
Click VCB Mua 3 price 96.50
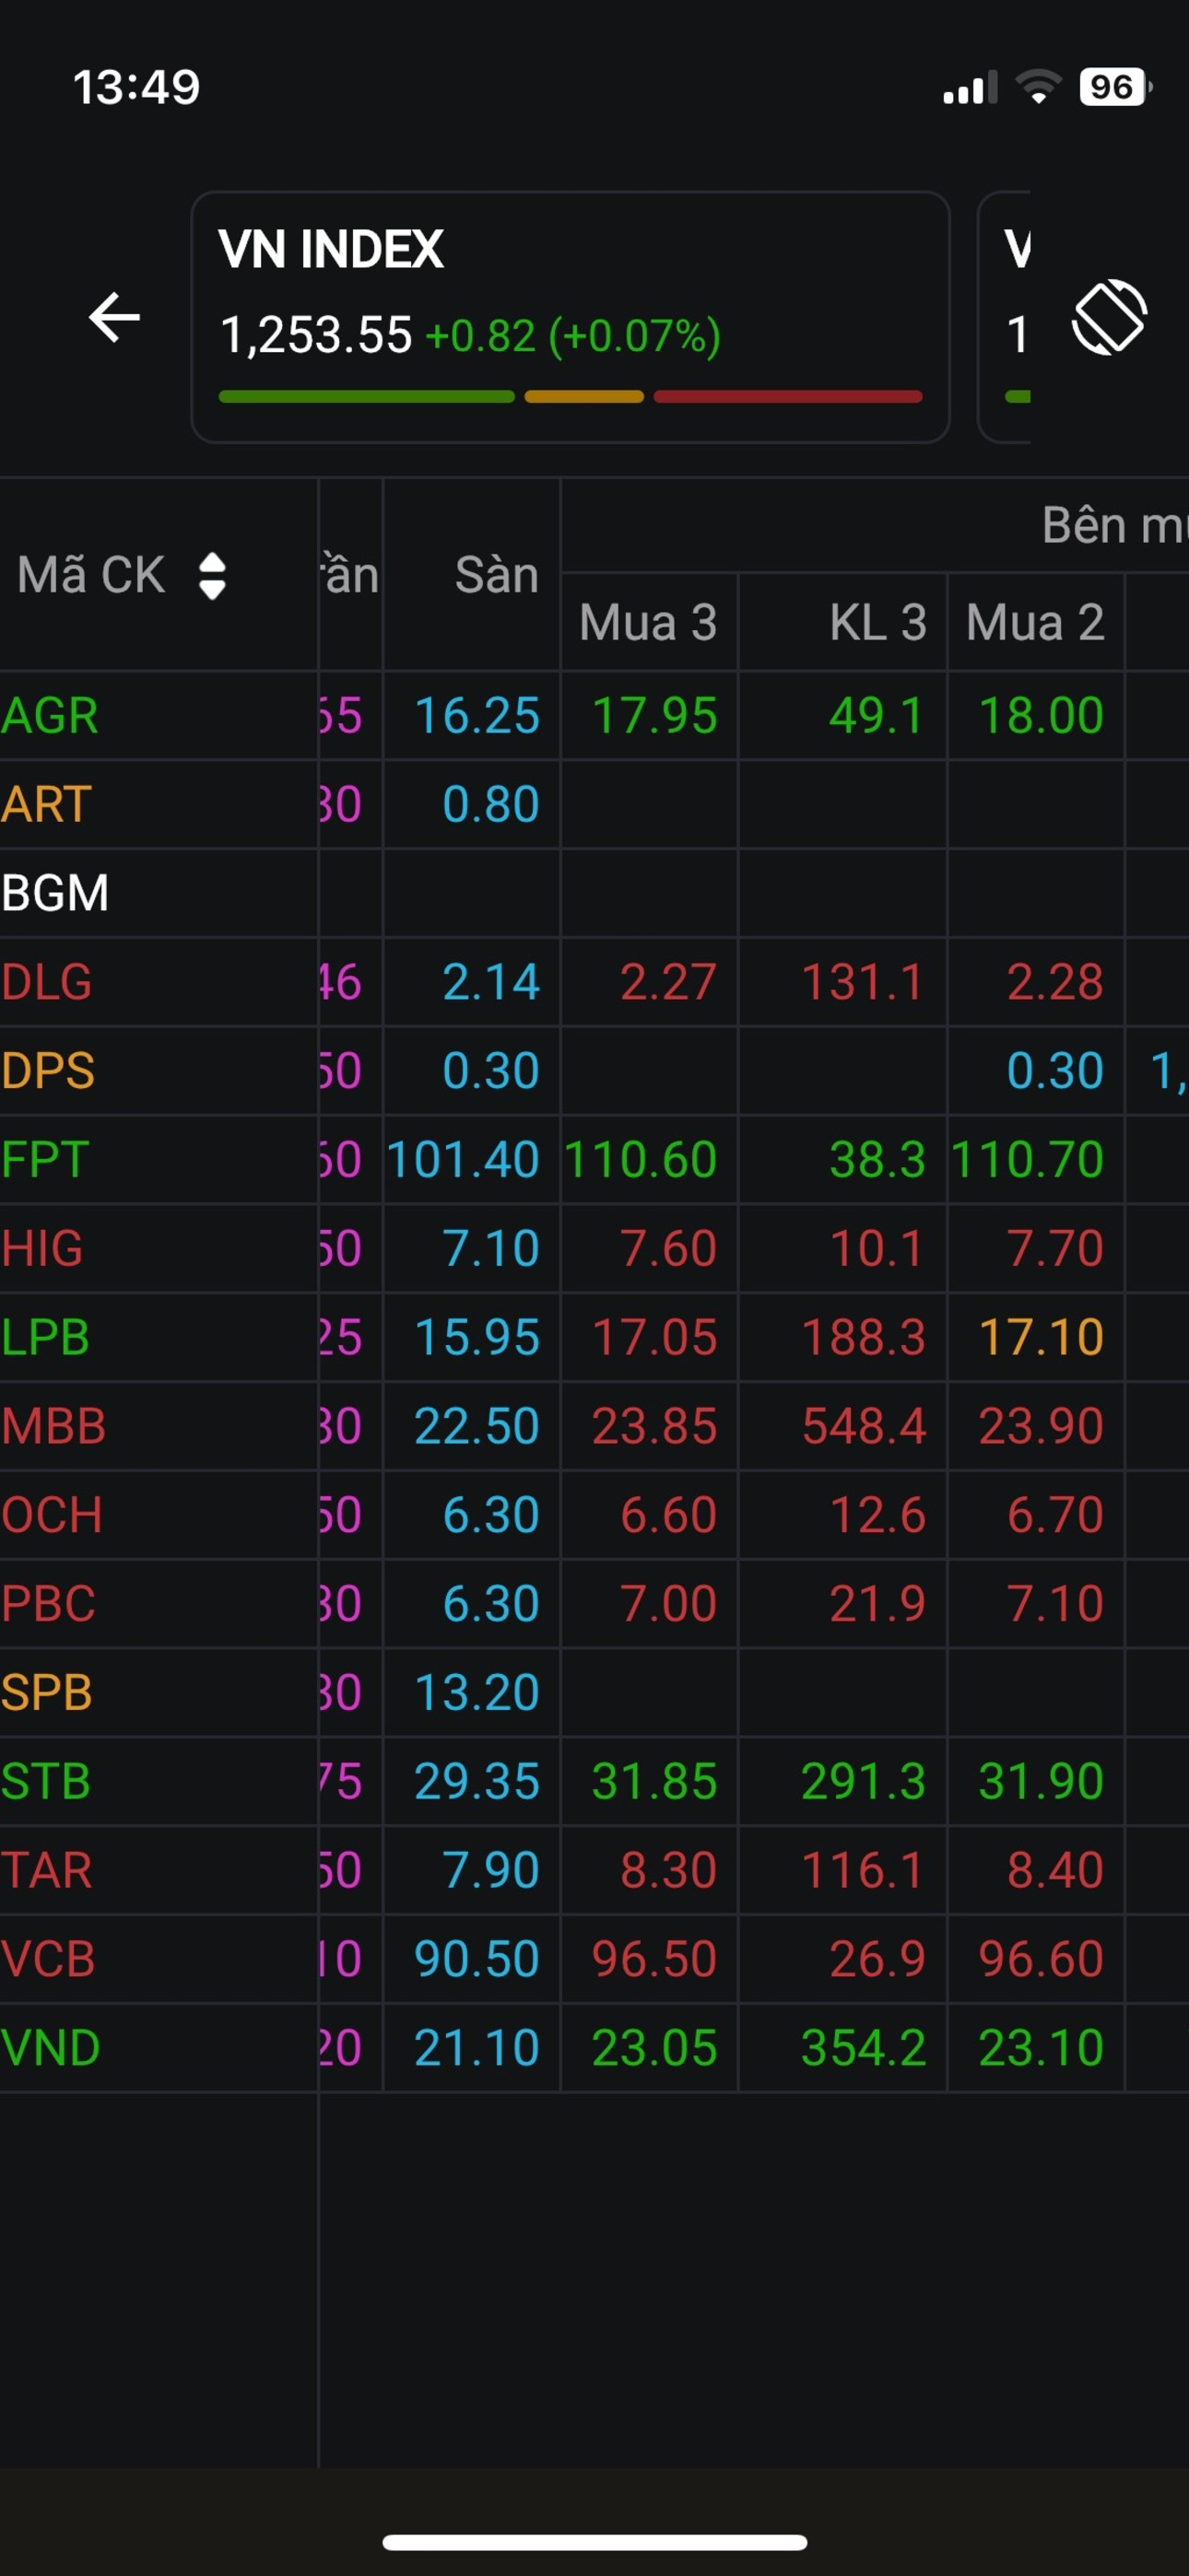654,1959
